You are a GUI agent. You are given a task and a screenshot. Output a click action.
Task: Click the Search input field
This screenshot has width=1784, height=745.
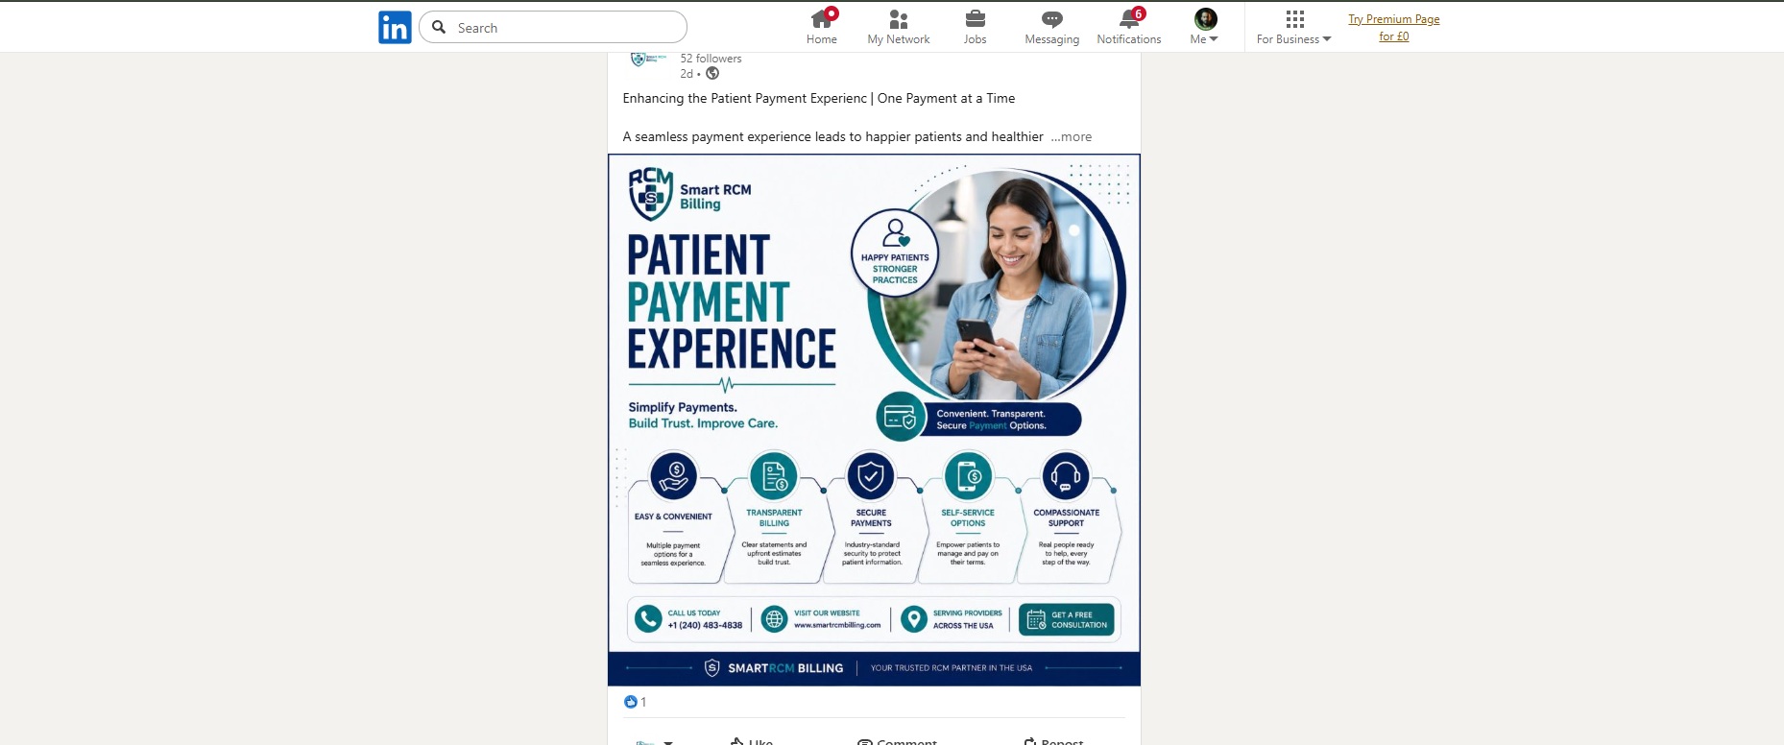click(553, 27)
